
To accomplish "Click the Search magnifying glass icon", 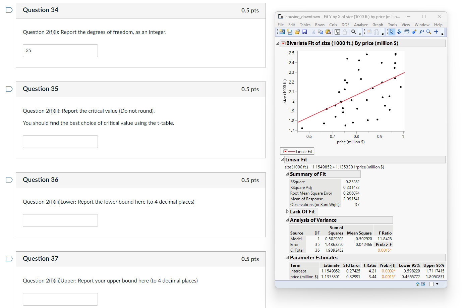I will (x=353, y=32).
